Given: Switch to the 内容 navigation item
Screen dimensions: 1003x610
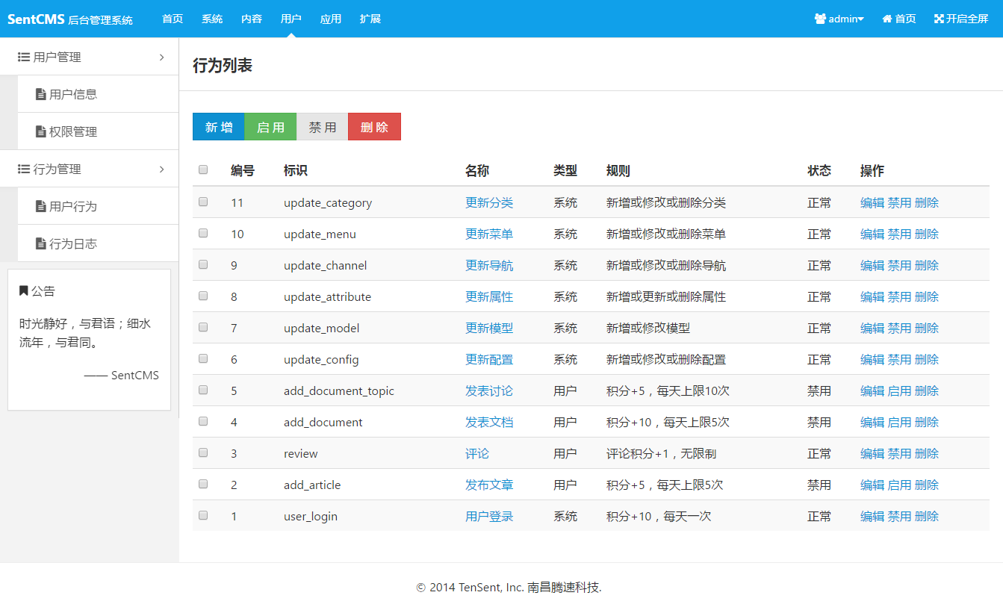Looking at the screenshot, I should (x=252, y=19).
